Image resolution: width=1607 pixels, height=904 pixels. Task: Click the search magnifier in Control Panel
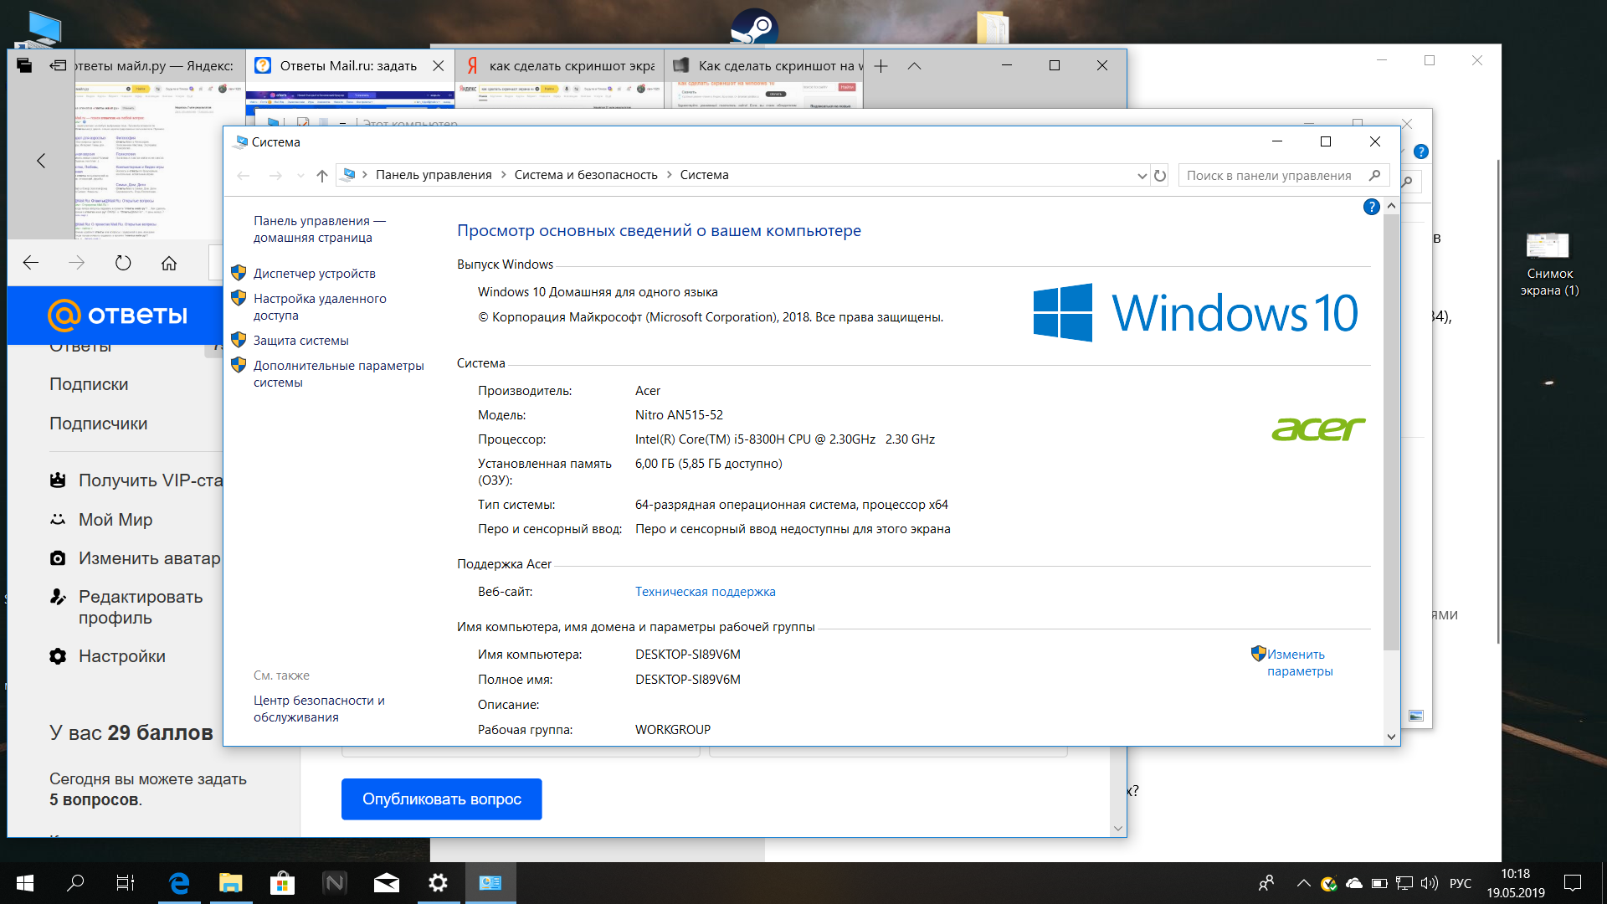(x=1374, y=175)
